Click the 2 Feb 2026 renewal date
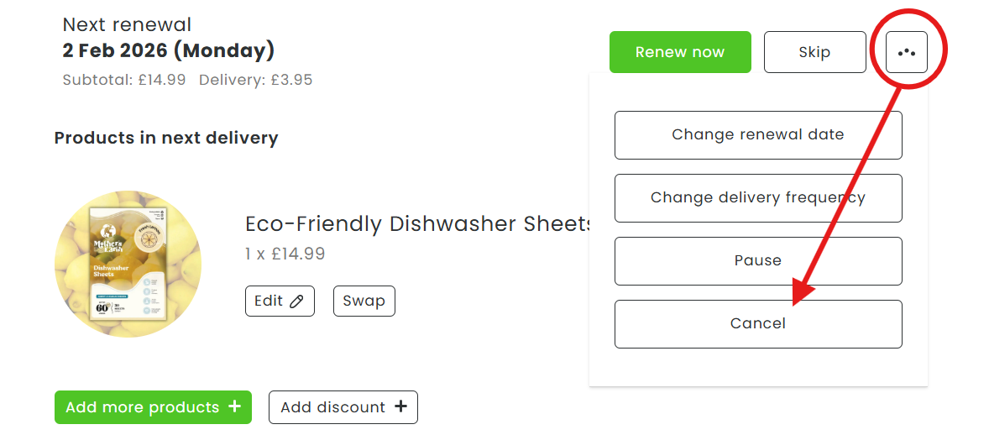This screenshot has height=435, width=989. tap(168, 50)
